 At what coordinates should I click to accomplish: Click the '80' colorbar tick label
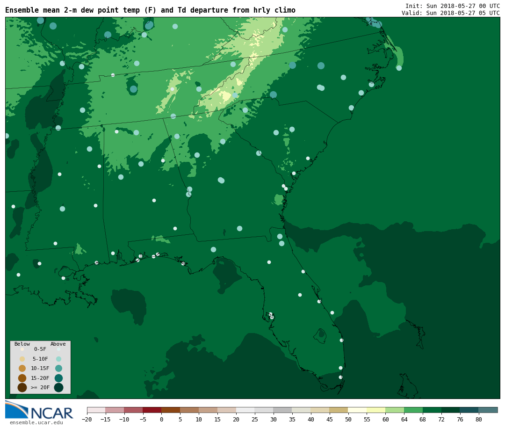(479, 419)
